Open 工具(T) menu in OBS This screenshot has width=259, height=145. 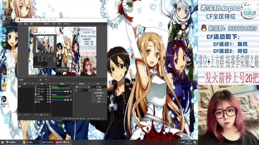click(x=54, y=24)
